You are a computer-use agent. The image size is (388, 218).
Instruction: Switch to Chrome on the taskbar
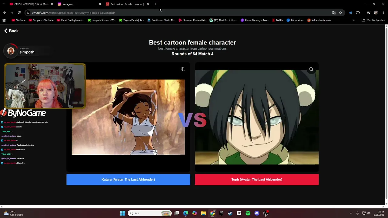(212, 213)
